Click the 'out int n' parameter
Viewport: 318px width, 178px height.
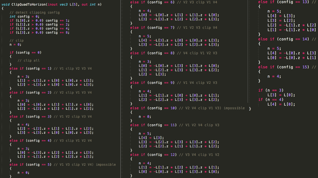click(x=91, y=4)
